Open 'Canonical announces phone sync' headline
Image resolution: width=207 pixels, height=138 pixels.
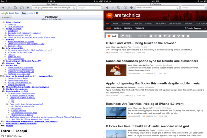click(x=152, y=61)
